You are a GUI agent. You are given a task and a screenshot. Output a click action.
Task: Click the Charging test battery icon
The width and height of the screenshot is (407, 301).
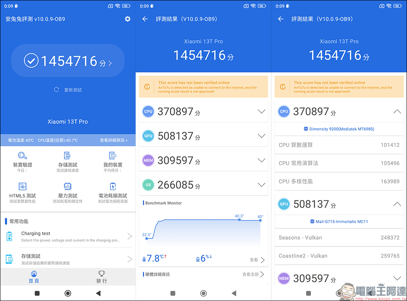pos(9,236)
